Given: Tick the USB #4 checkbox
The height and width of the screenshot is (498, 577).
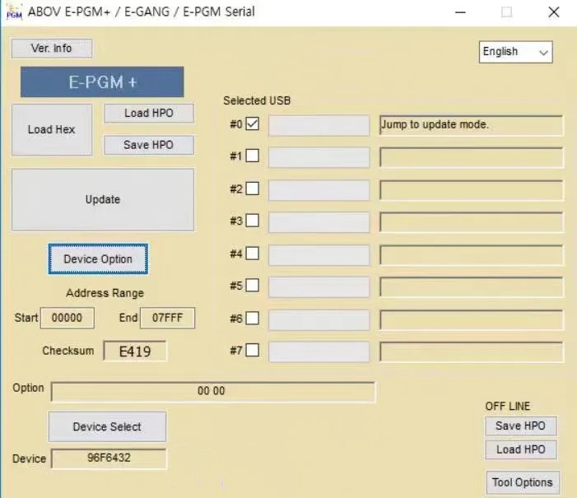Looking at the screenshot, I should (253, 254).
